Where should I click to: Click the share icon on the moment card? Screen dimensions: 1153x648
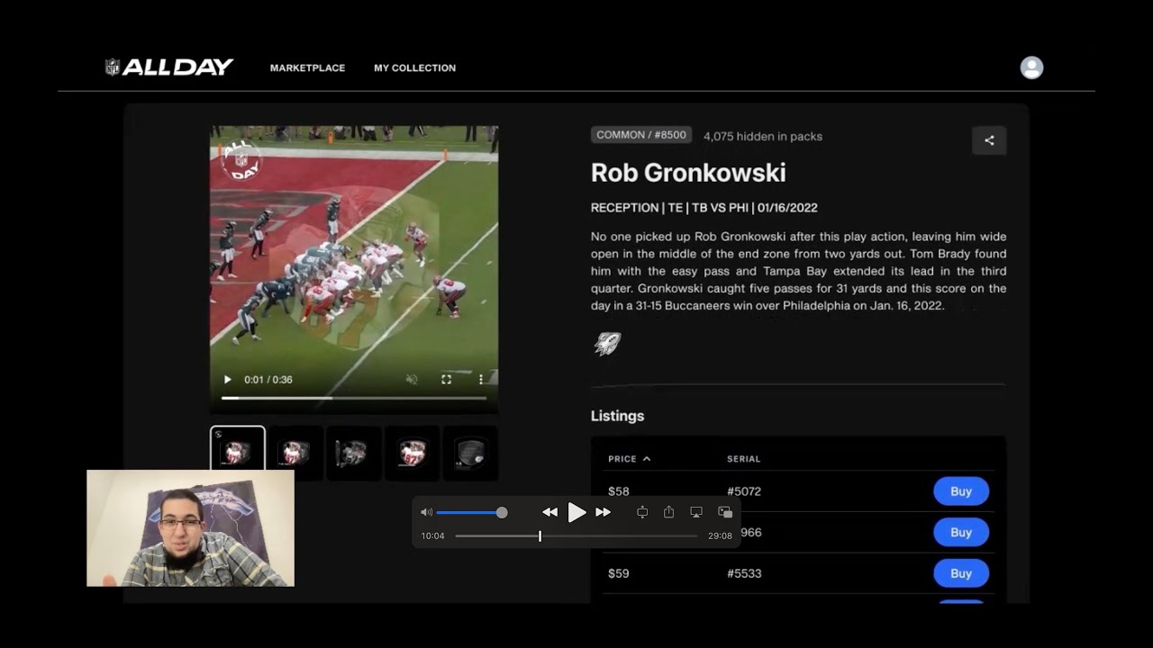(989, 140)
